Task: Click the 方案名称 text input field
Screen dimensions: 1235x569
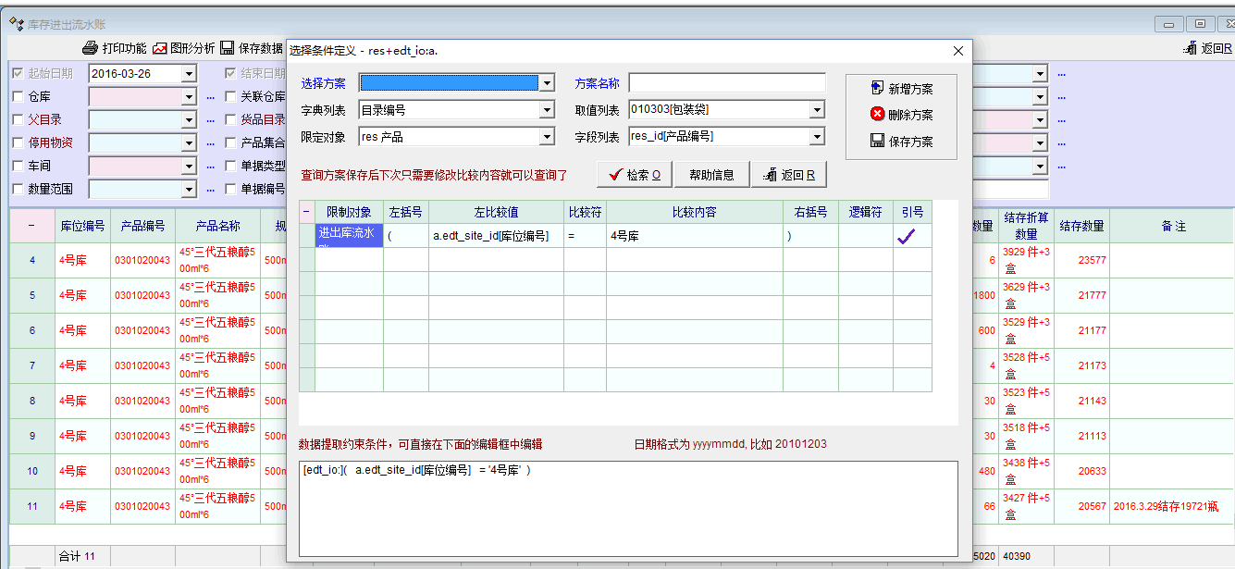Action: [726, 83]
